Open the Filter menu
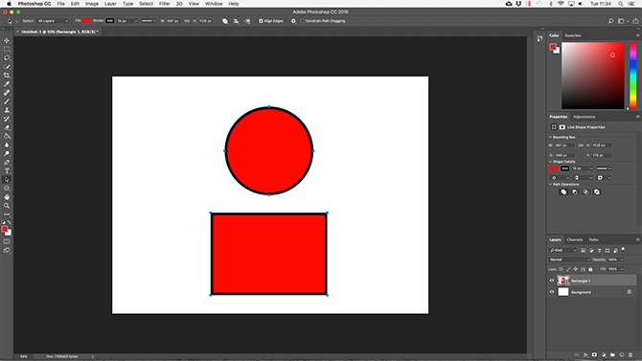Image resolution: width=642 pixels, height=361 pixels. [x=164, y=4]
